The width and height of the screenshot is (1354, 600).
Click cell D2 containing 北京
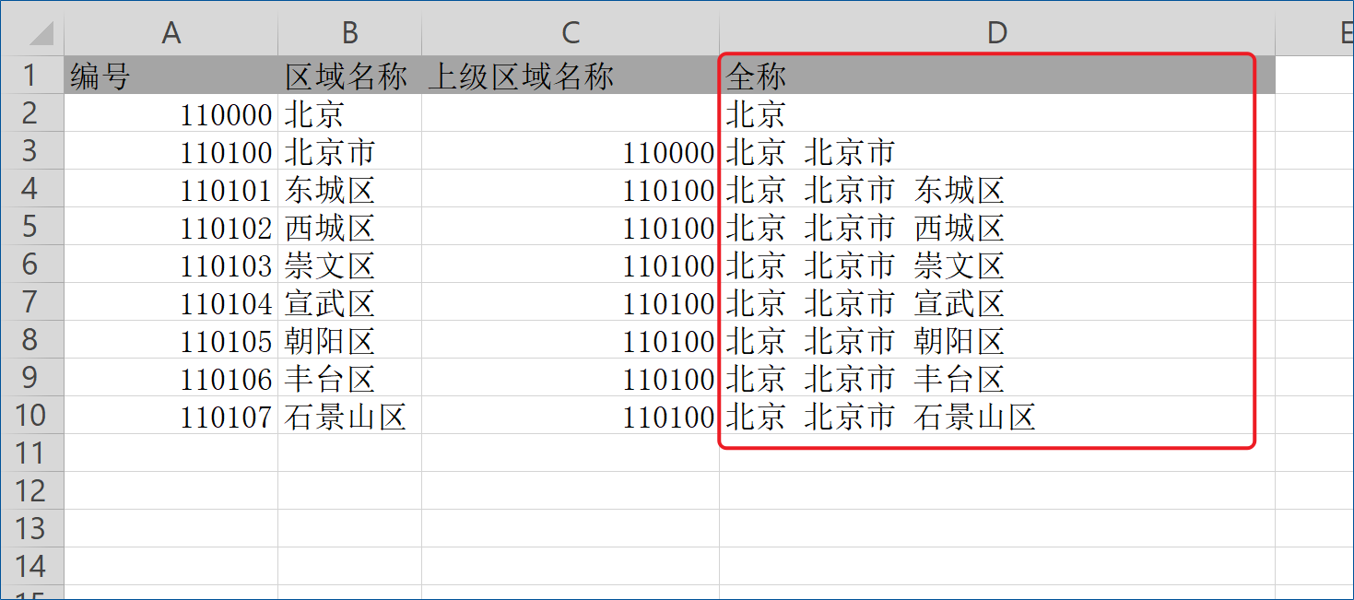997,112
